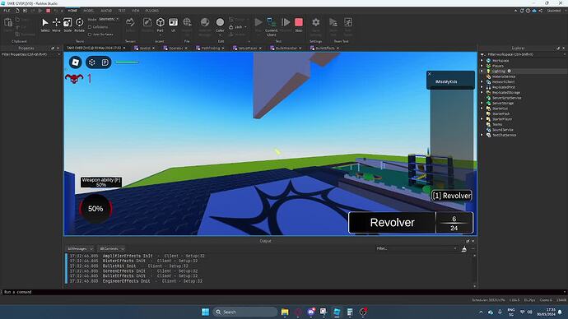Screen dimensions: 568x319
Task: Open the Mode Geometric dropdown
Action: [109, 19]
